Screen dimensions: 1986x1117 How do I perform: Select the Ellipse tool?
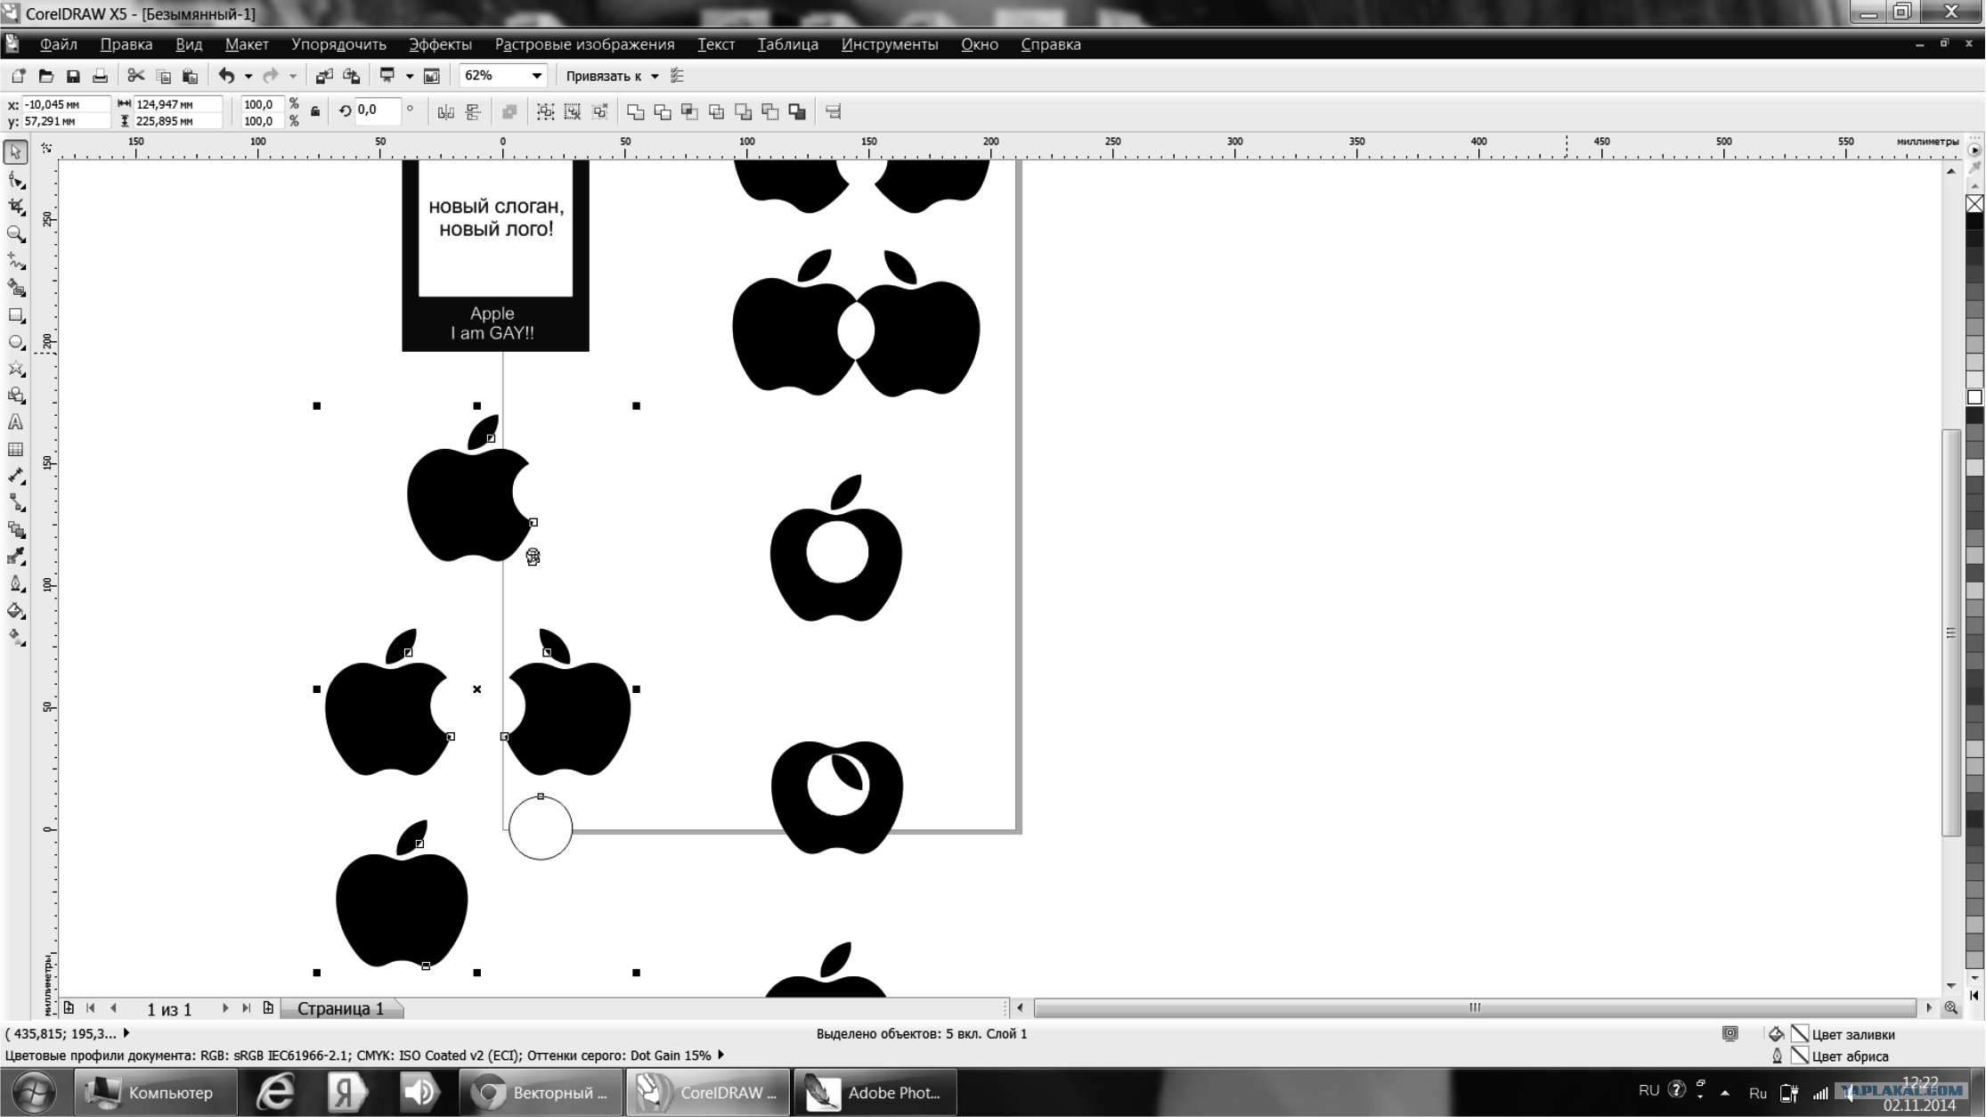pyautogui.click(x=16, y=342)
